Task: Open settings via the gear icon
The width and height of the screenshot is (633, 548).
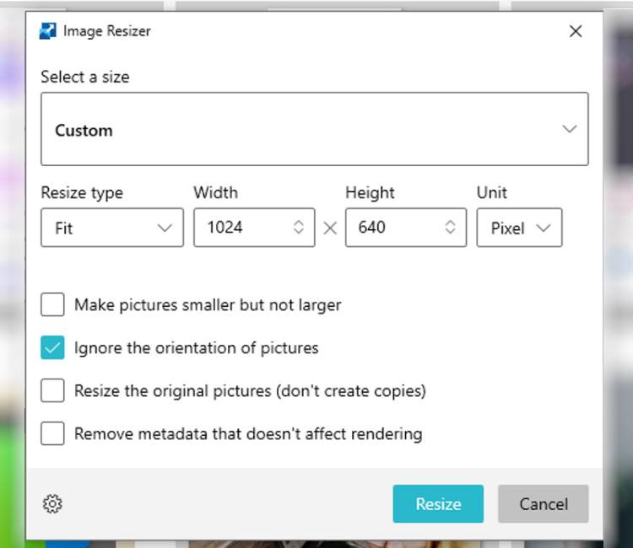Action: (52, 503)
